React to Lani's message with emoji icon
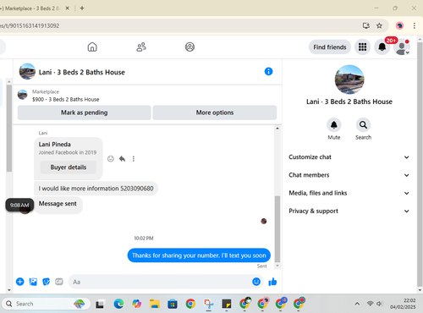Image resolution: width=423 pixels, height=313 pixels. tap(111, 159)
